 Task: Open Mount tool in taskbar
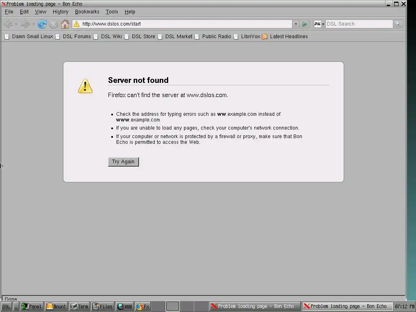[56, 306]
